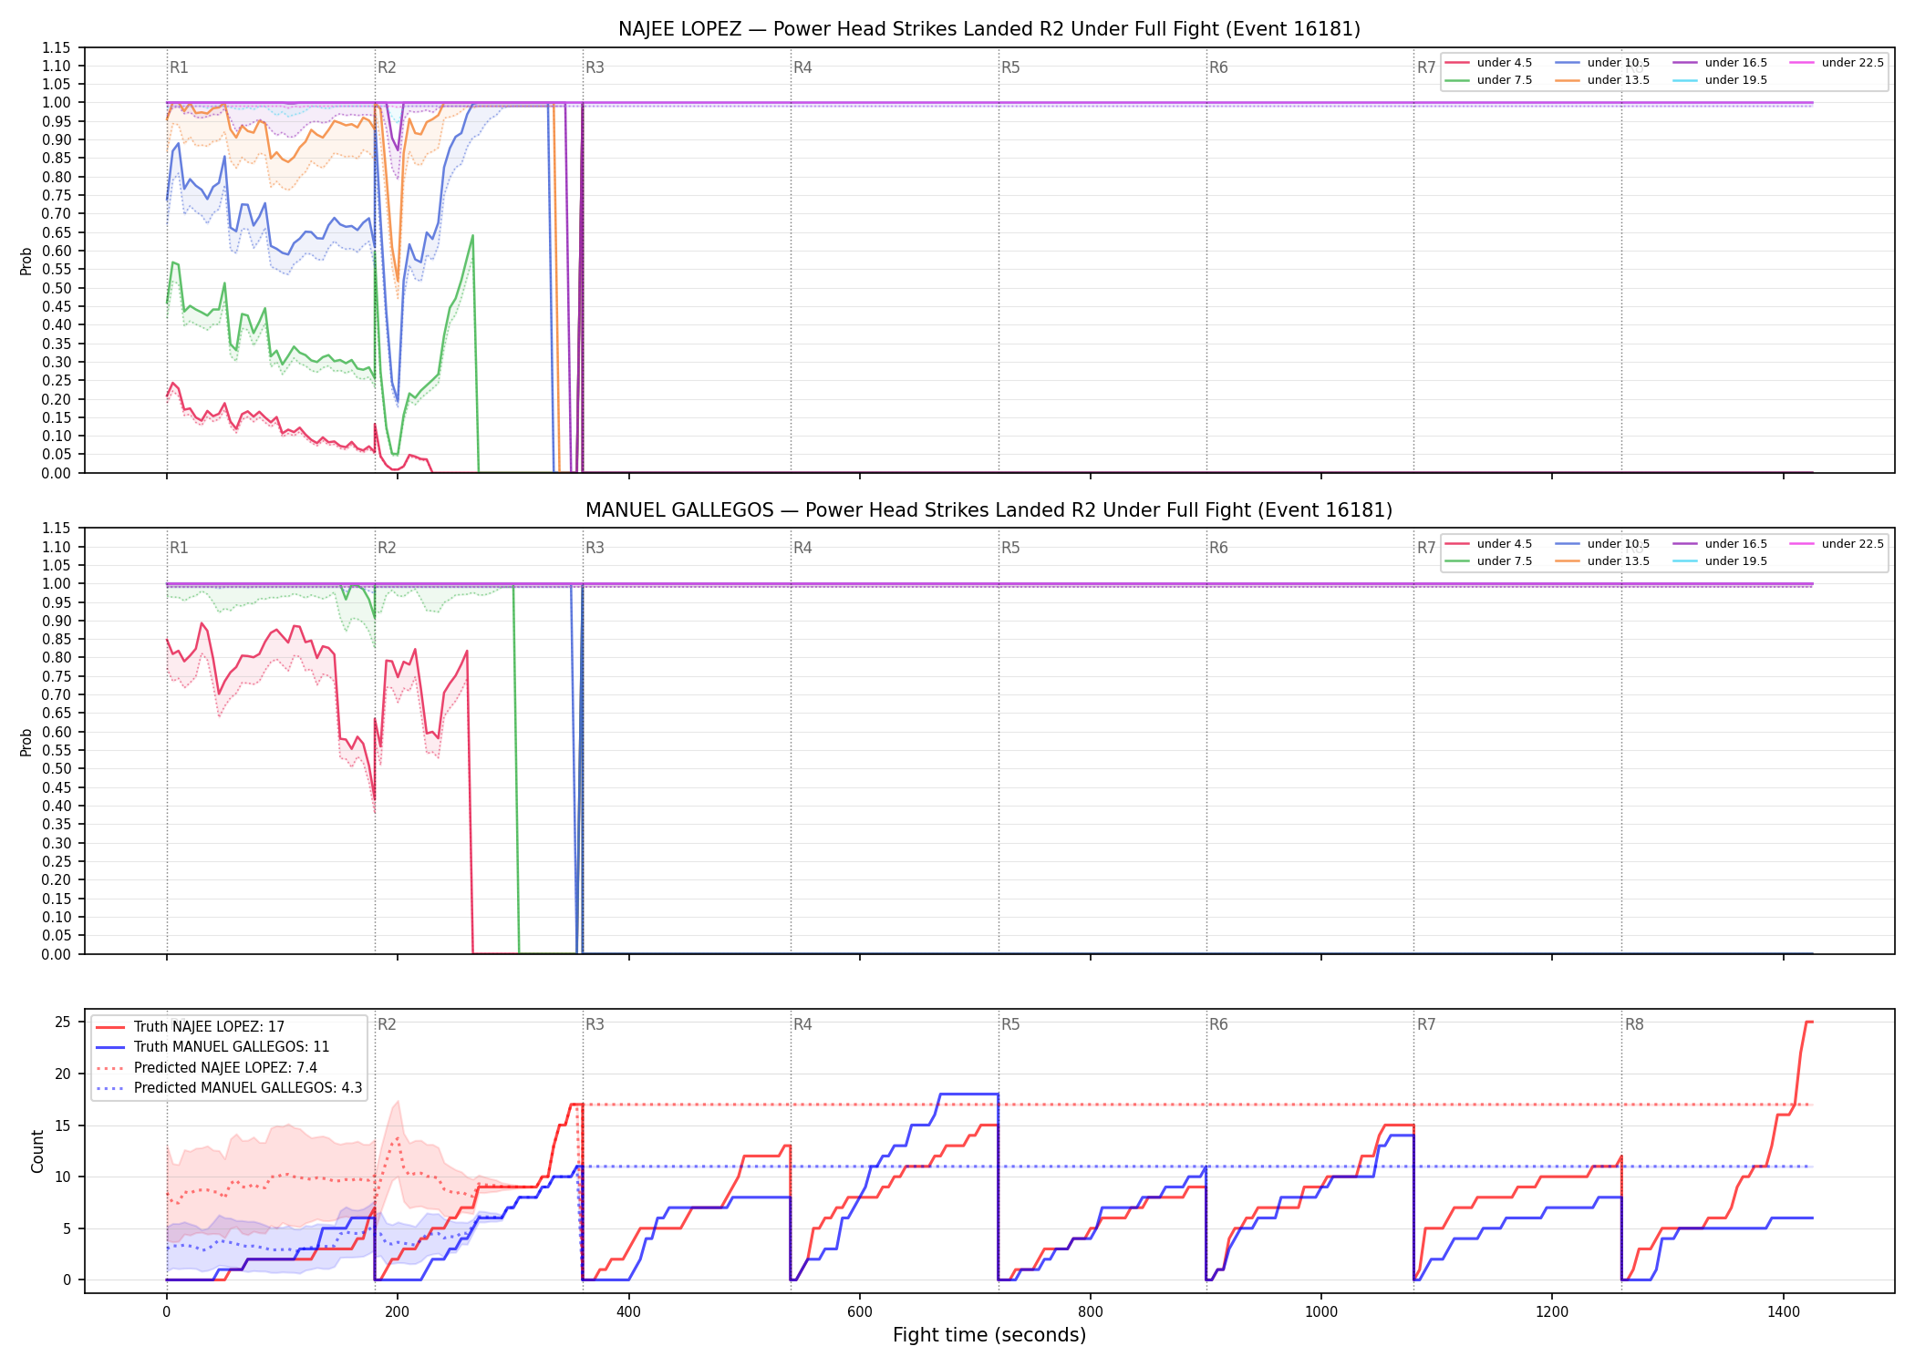Click 'Predicted MANUEL GALLEGOS: 4.3' legend entry

[229, 1088]
